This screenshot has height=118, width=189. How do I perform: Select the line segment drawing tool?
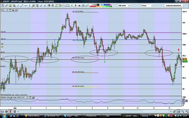pyautogui.click(x=18, y=6)
